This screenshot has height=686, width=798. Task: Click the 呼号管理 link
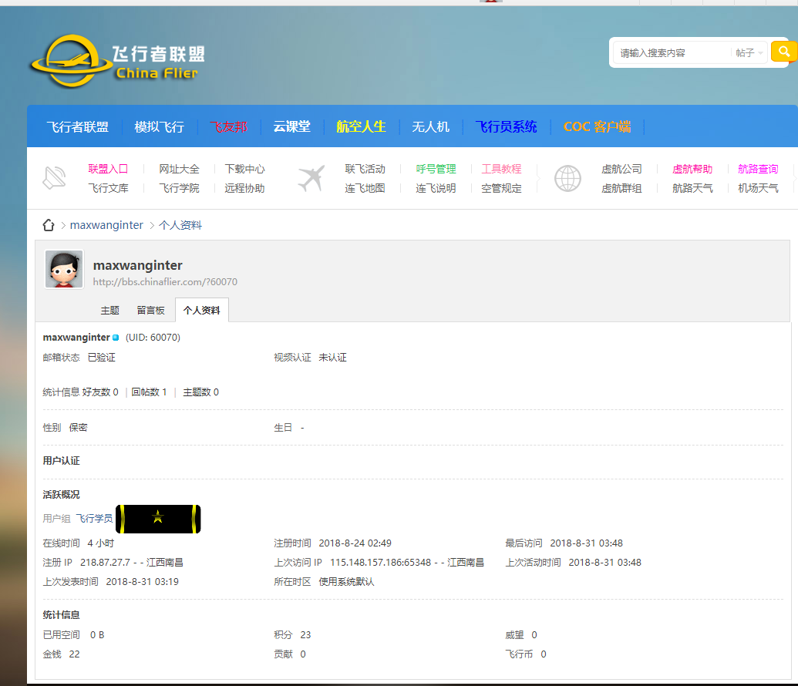(436, 169)
